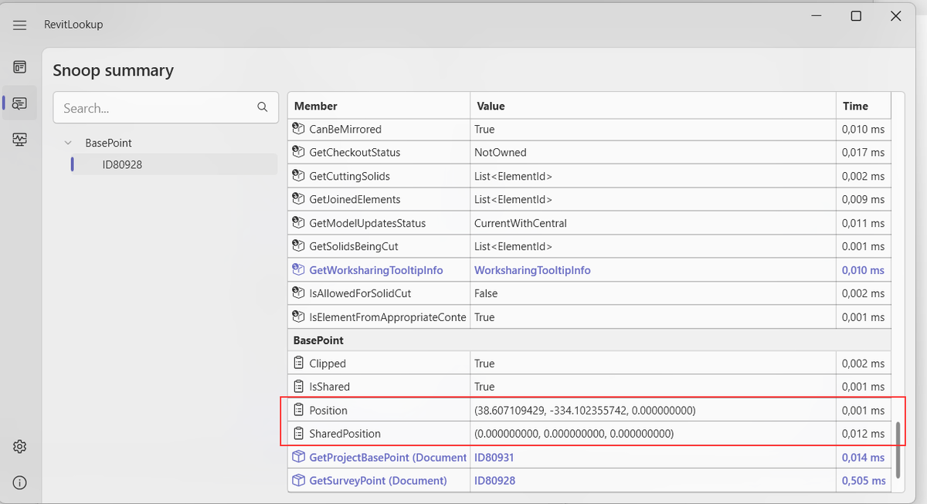Click the GetCuttingSolids member name
The width and height of the screenshot is (927, 504).
pyautogui.click(x=349, y=176)
